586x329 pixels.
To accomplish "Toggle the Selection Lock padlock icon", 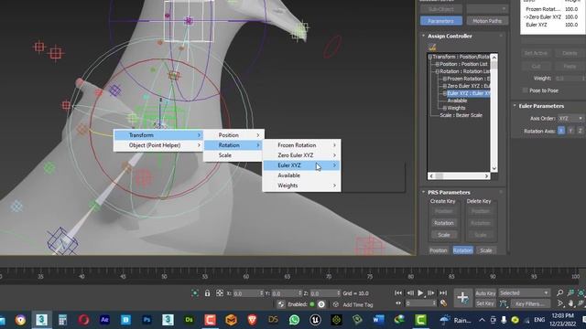I will tap(208, 293).
